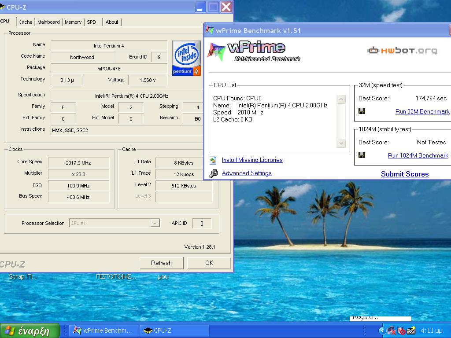Click CPU-Z taskbar button
This screenshot has width=451, height=338.
click(174, 331)
